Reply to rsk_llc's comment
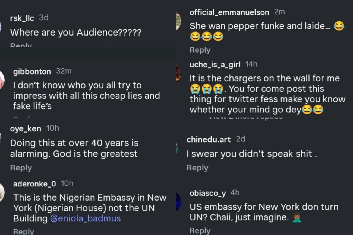 [21, 45]
